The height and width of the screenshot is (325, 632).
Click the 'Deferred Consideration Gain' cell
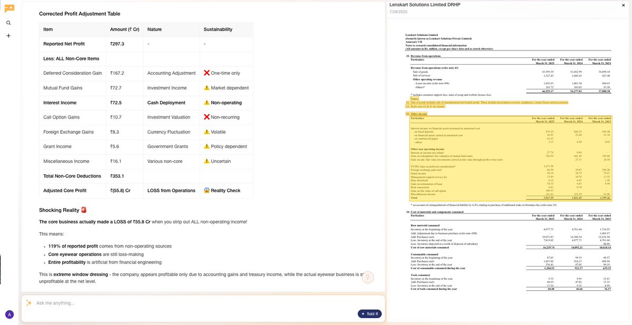[x=73, y=73]
